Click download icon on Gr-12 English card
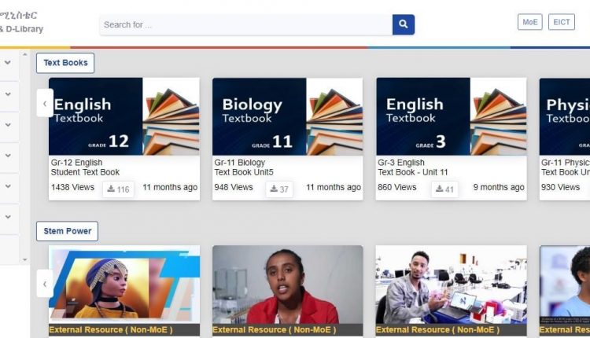 click(111, 189)
